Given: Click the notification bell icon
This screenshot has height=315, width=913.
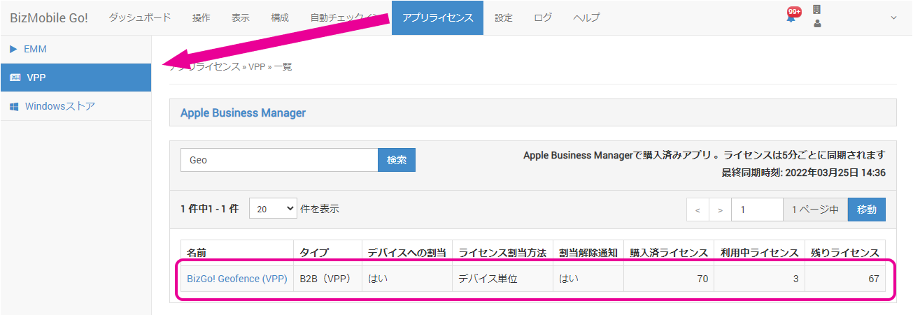Looking at the screenshot, I should (791, 17).
